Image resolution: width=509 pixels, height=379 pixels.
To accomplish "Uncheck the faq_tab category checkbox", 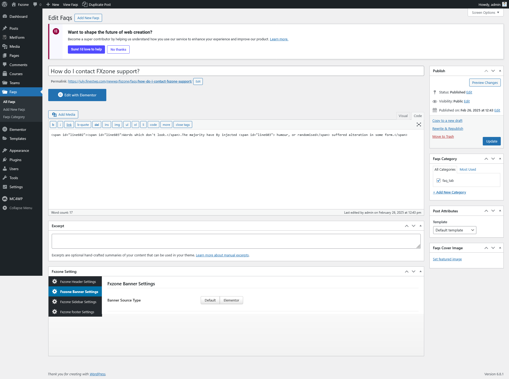I will pos(438,180).
